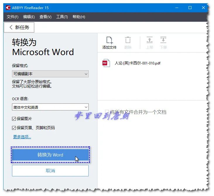214x196 pixels.
Task: Click the ABBYY FineReader logo icon
Action: click(x=8, y=8)
